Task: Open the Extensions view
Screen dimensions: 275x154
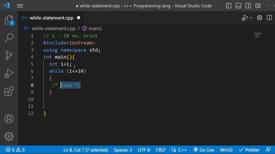Action: click(x=9, y=91)
